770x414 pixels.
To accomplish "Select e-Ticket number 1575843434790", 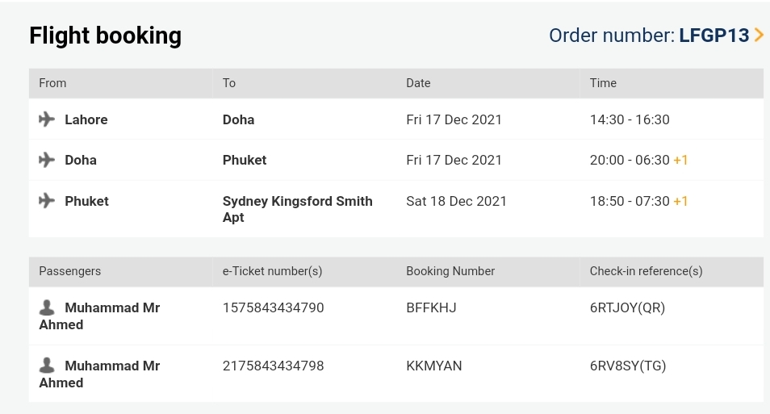I will [273, 307].
